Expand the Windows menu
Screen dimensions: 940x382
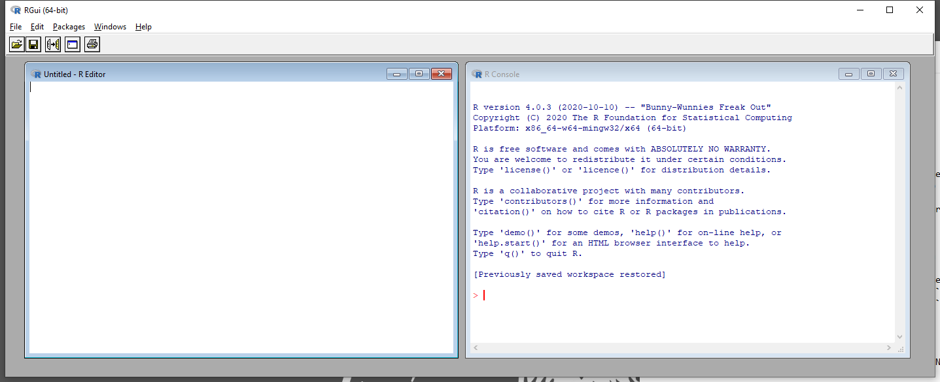click(x=110, y=27)
